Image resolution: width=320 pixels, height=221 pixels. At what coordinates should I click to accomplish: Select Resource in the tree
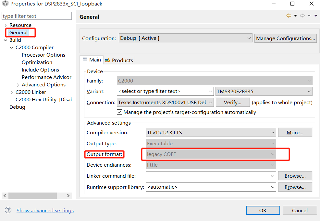(x=20, y=25)
